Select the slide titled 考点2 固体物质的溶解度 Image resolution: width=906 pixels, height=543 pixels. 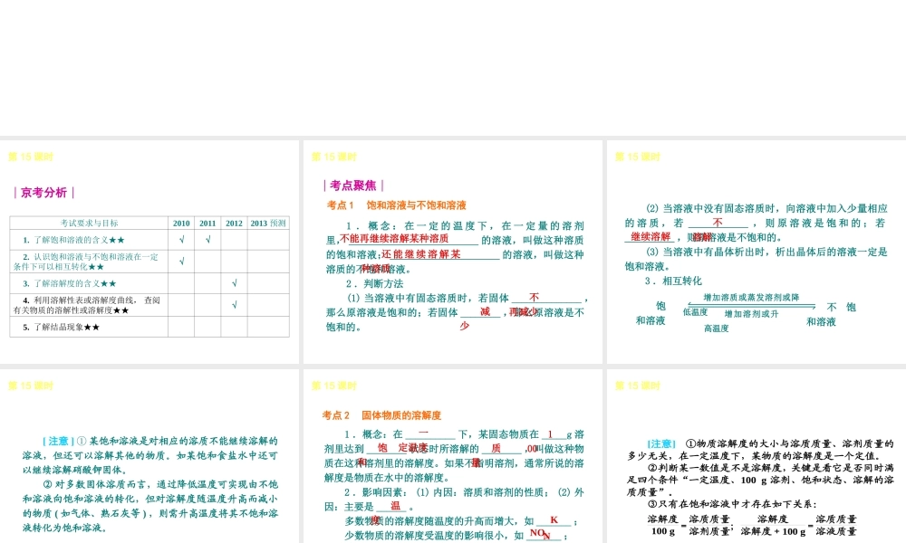[452, 456]
